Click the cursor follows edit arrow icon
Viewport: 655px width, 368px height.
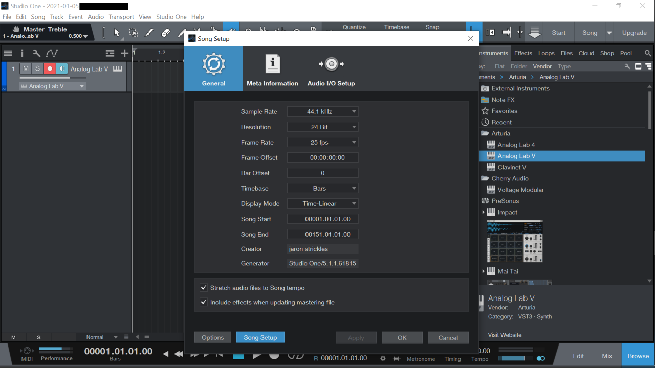(507, 33)
